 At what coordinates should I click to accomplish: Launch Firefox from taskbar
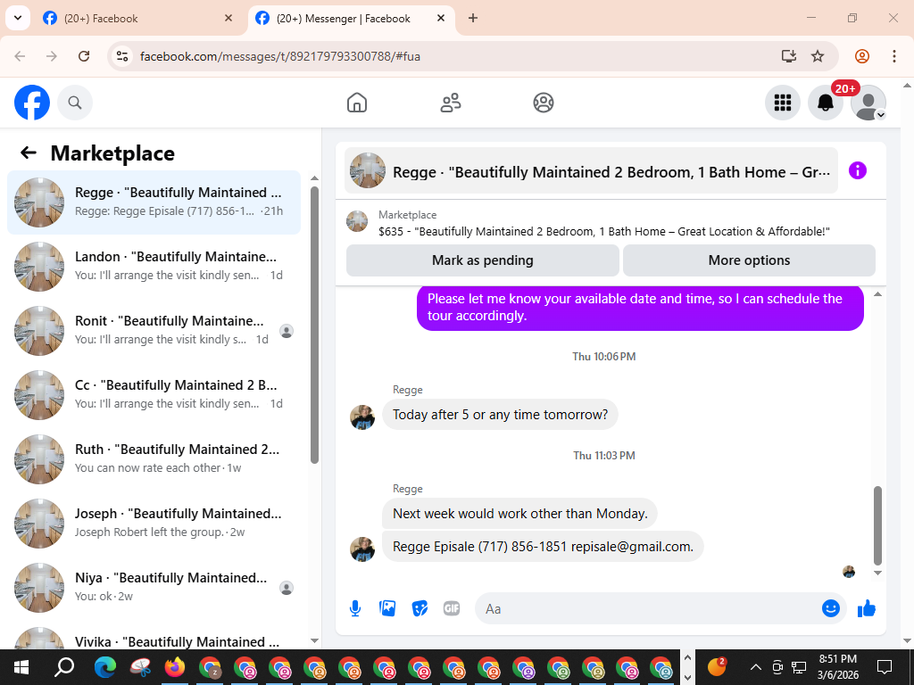(174, 666)
